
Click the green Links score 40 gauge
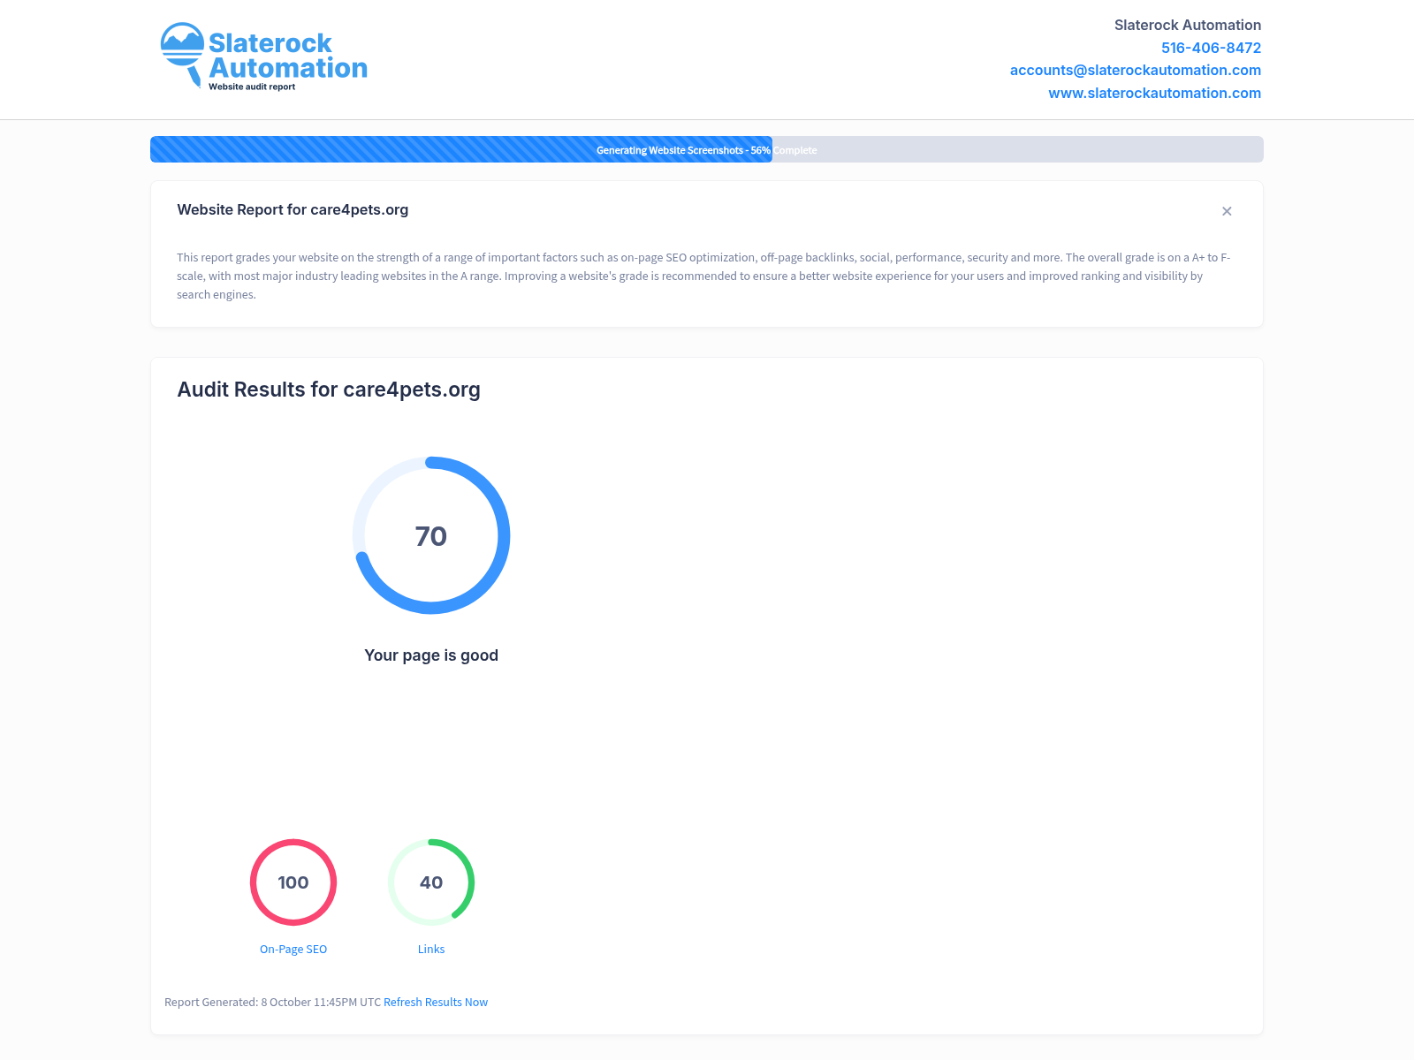coord(431,882)
